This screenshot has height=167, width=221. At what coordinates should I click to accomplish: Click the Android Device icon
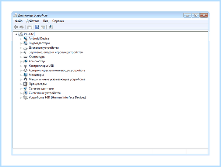pyautogui.click(x=25, y=39)
